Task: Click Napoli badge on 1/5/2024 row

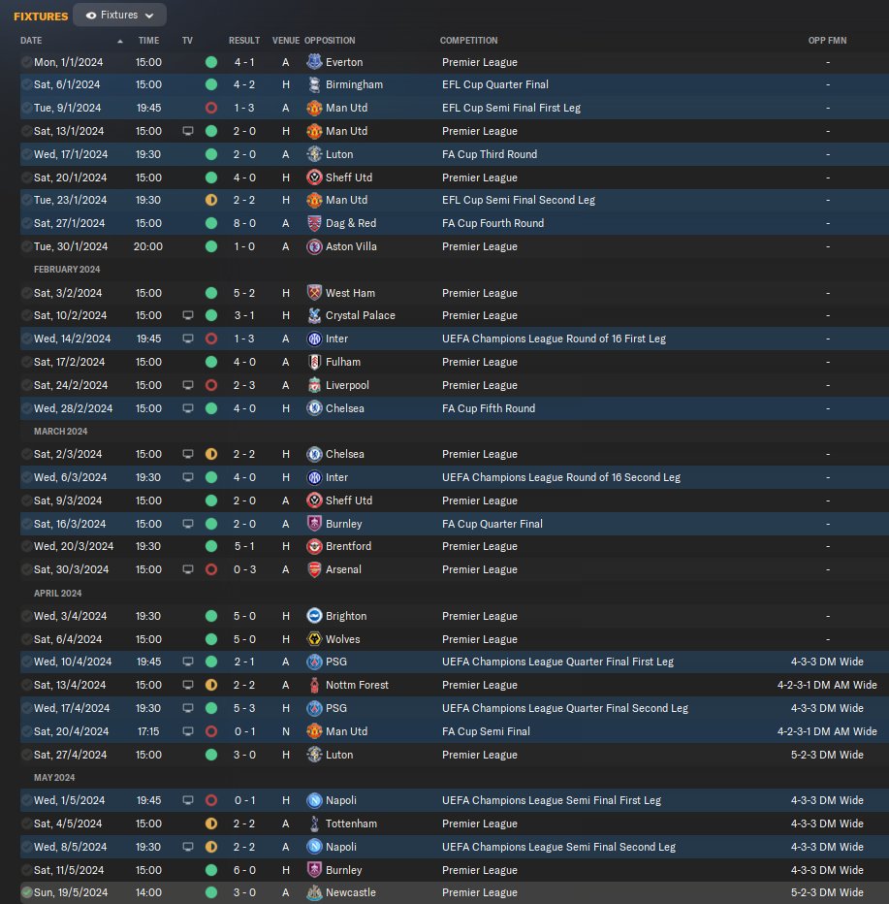Action: (x=314, y=800)
